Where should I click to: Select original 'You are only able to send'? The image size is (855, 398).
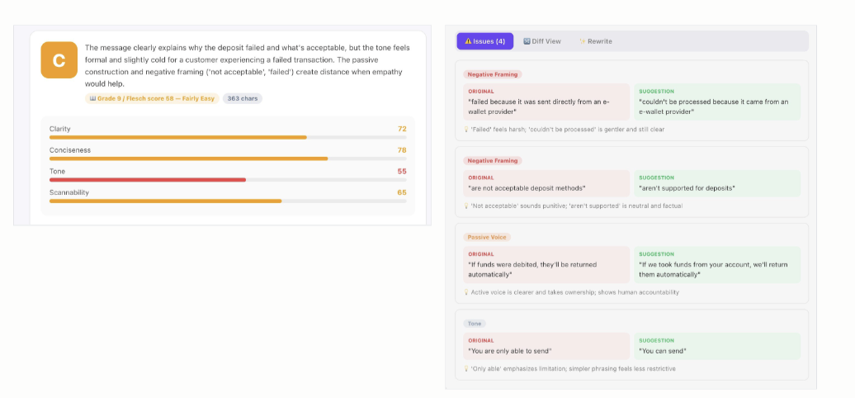click(x=510, y=351)
